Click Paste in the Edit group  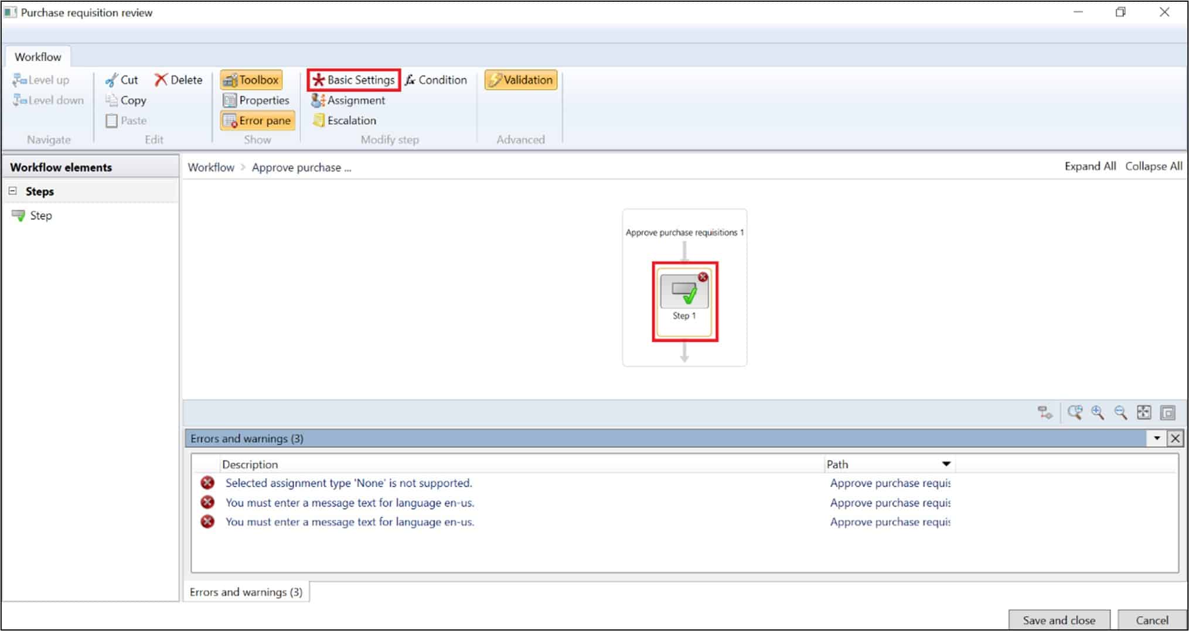tap(126, 121)
